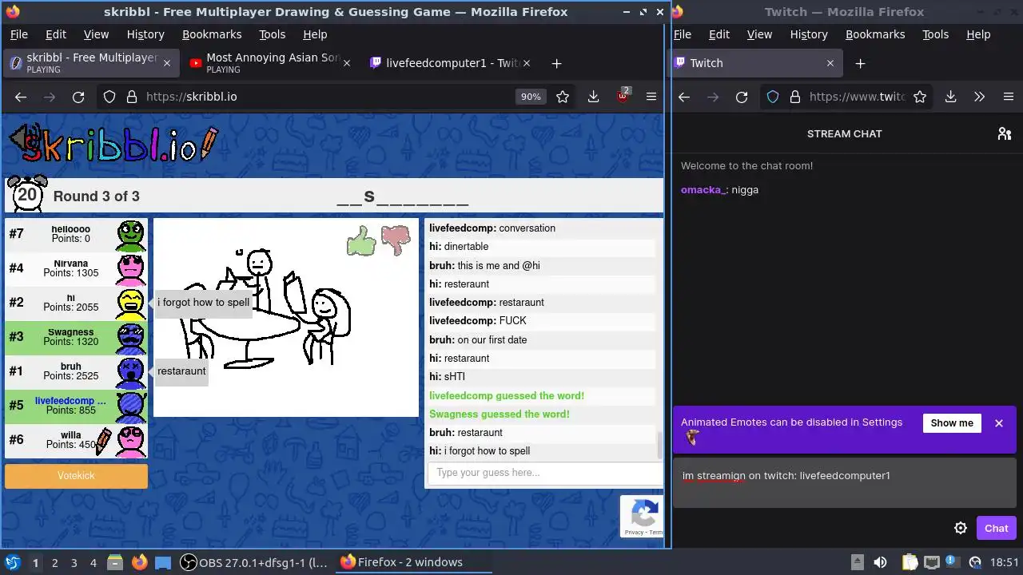Click player willa's row in the player list
Viewport: 1023px width, 575px height.
(x=76, y=441)
